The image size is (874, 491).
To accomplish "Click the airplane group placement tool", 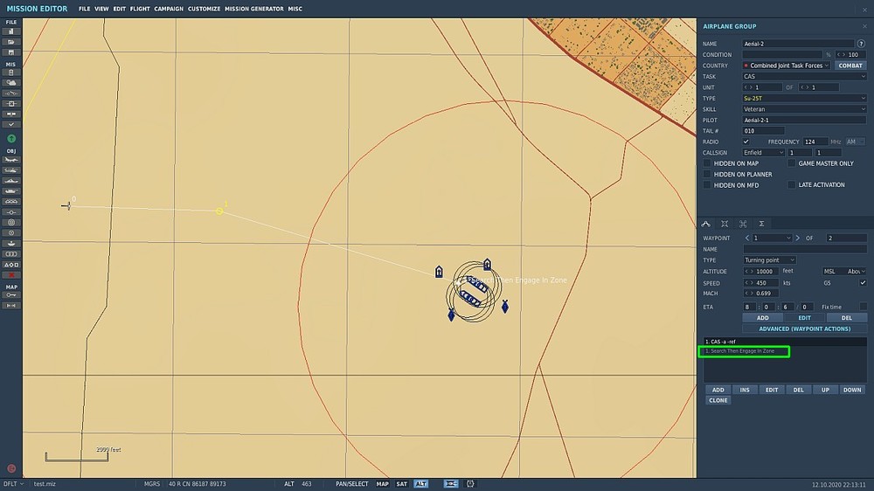I will click(x=10, y=160).
